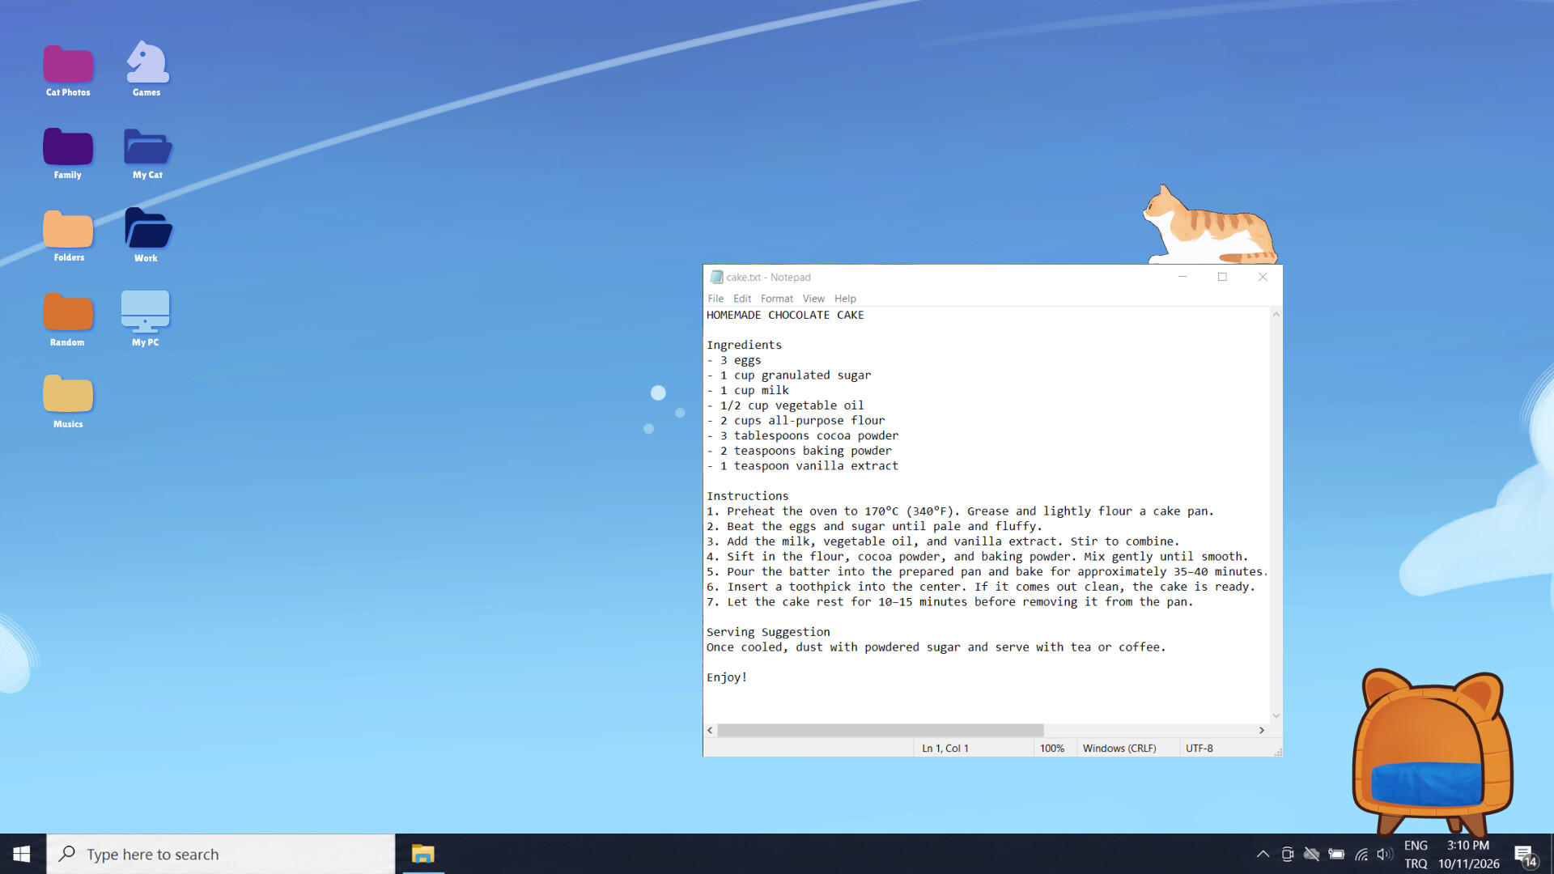Screen dimensions: 1554x874
Task: Open the Help menu in Notepad
Action: pos(845,299)
